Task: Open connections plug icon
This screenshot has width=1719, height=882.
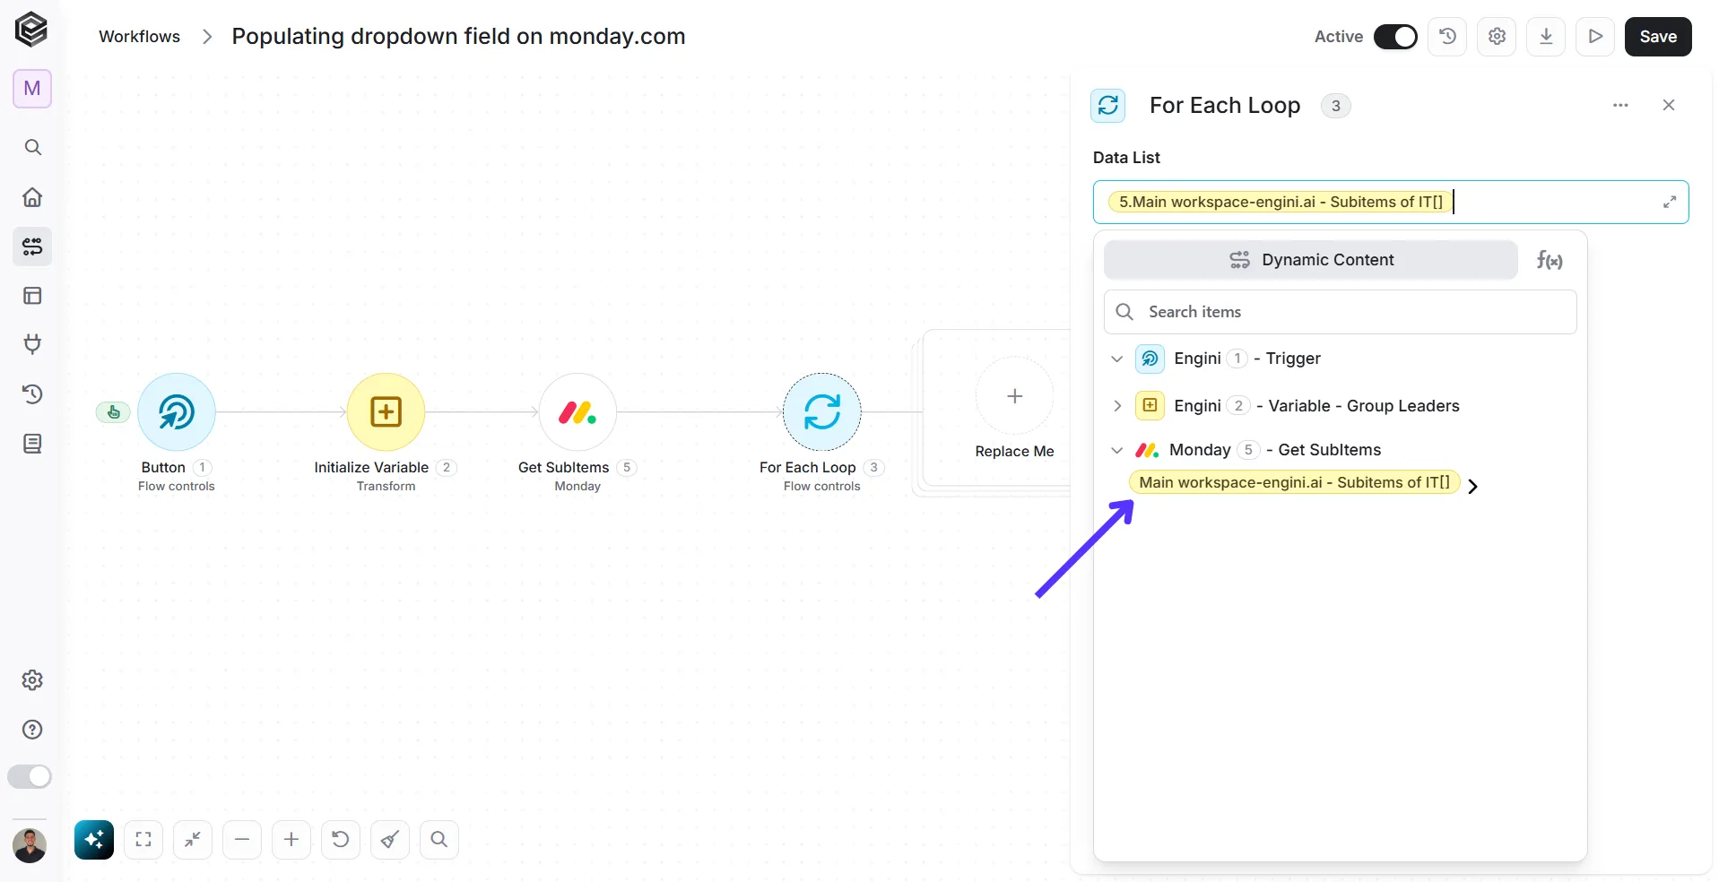Action: 32,344
